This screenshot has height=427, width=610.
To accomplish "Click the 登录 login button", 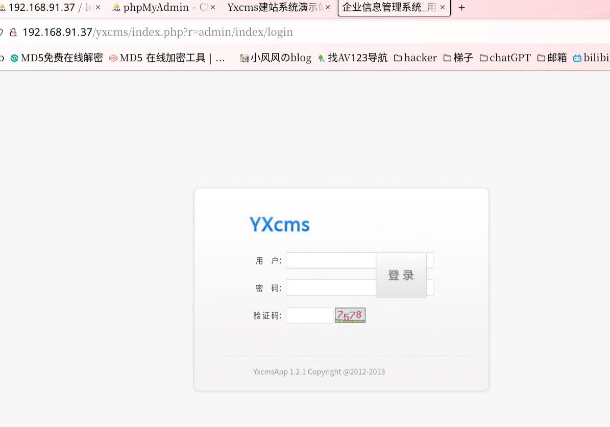I will (x=401, y=275).
